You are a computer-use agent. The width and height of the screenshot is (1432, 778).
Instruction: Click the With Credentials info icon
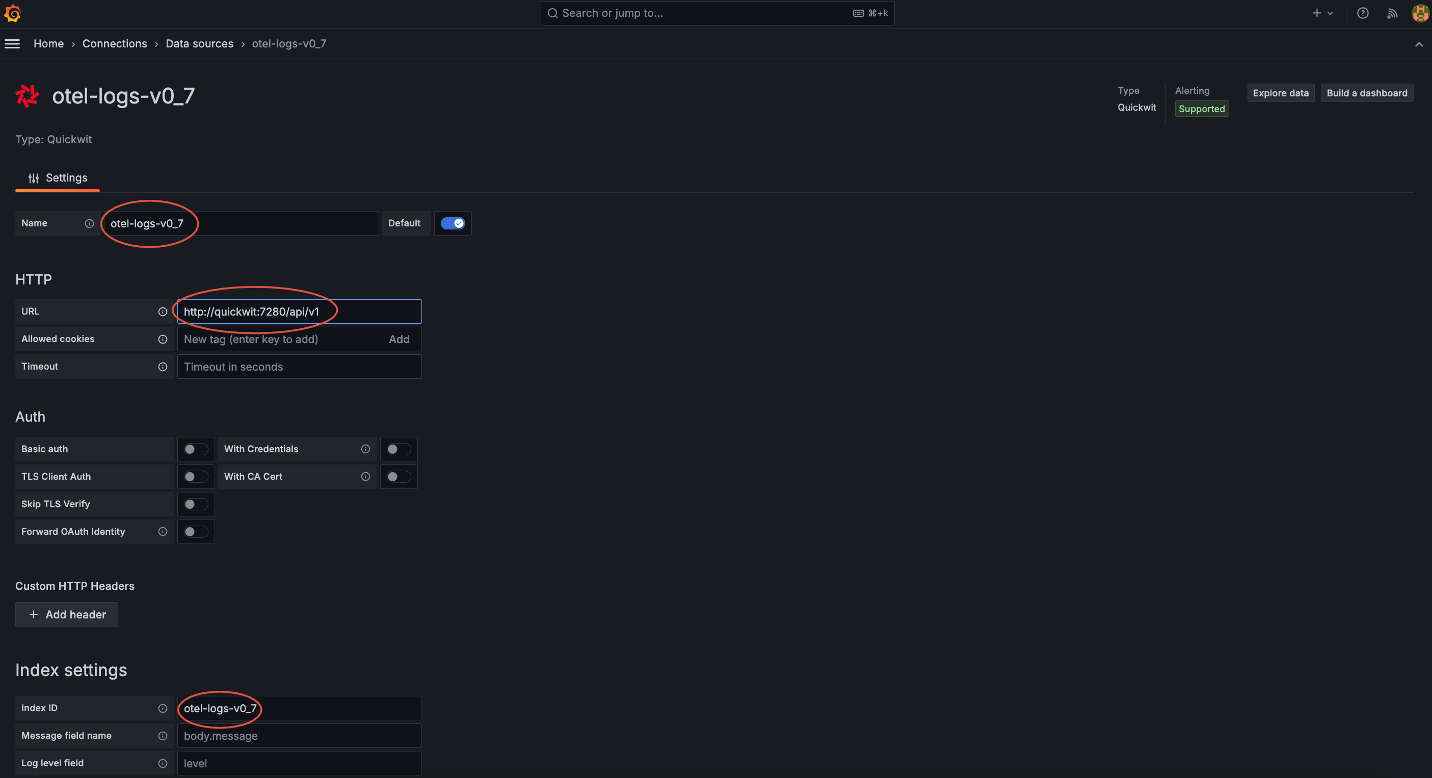point(365,449)
